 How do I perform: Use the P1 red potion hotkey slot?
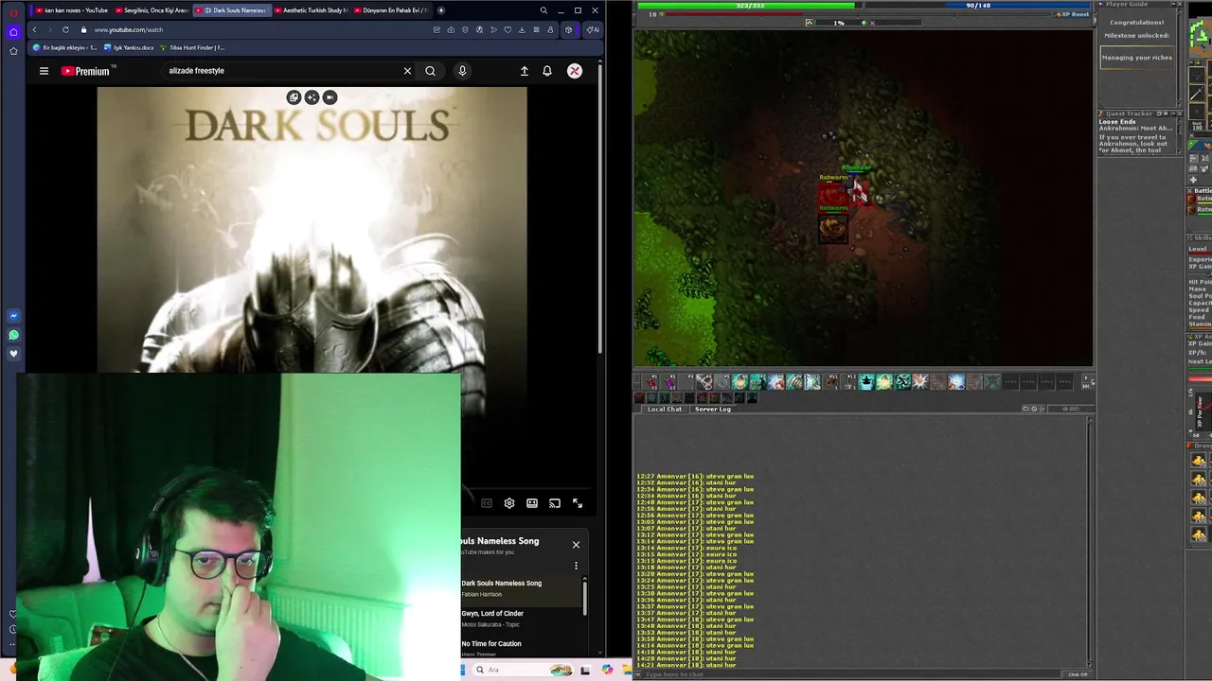coord(651,382)
